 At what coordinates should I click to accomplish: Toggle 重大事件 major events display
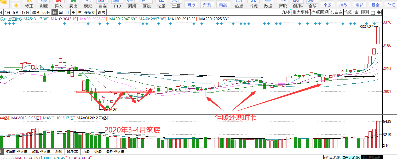pos(301,12)
